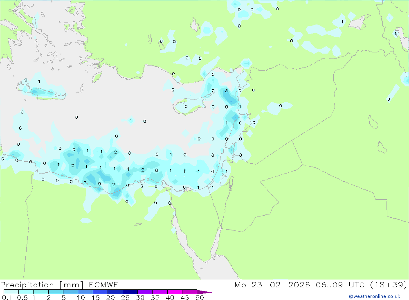
Task: Select the 1–2 mm legend color box
Action: click(x=40, y=292)
